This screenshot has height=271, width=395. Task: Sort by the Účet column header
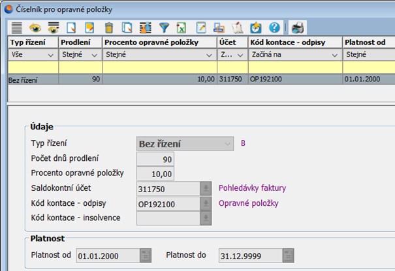click(x=230, y=42)
